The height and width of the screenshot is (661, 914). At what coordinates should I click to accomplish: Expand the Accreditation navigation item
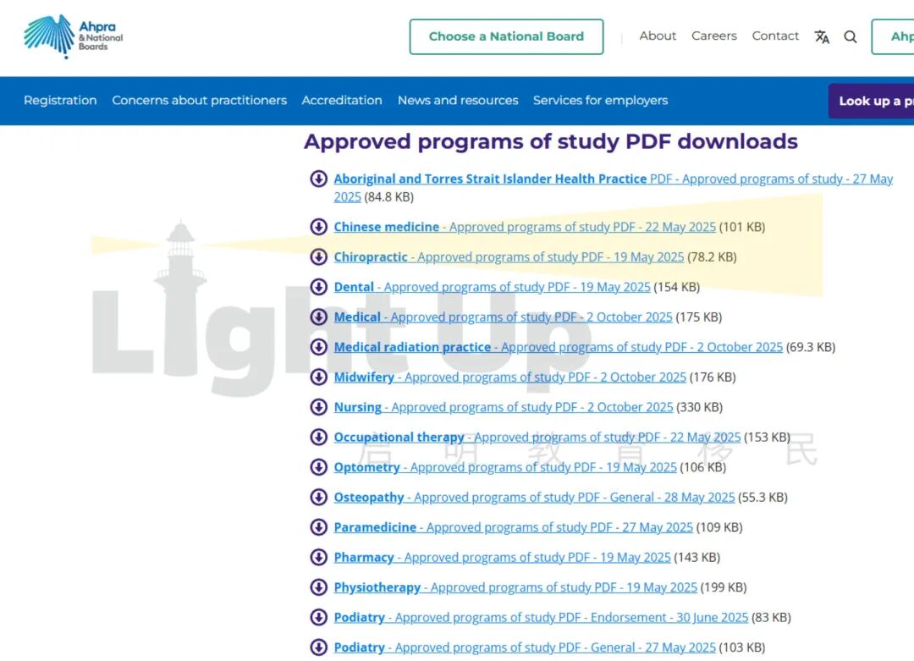pos(342,100)
